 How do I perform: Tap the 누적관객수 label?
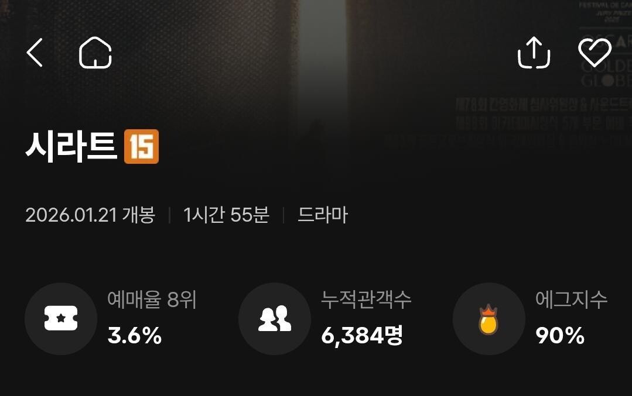coord(366,300)
